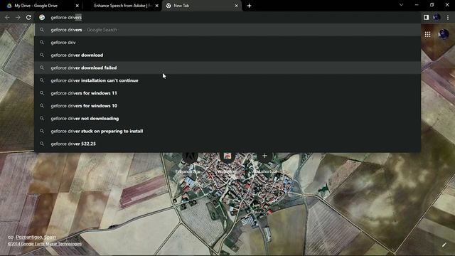Image resolution: width=455 pixels, height=256 pixels.
Task: Close the New Tab tab
Action: point(236,6)
